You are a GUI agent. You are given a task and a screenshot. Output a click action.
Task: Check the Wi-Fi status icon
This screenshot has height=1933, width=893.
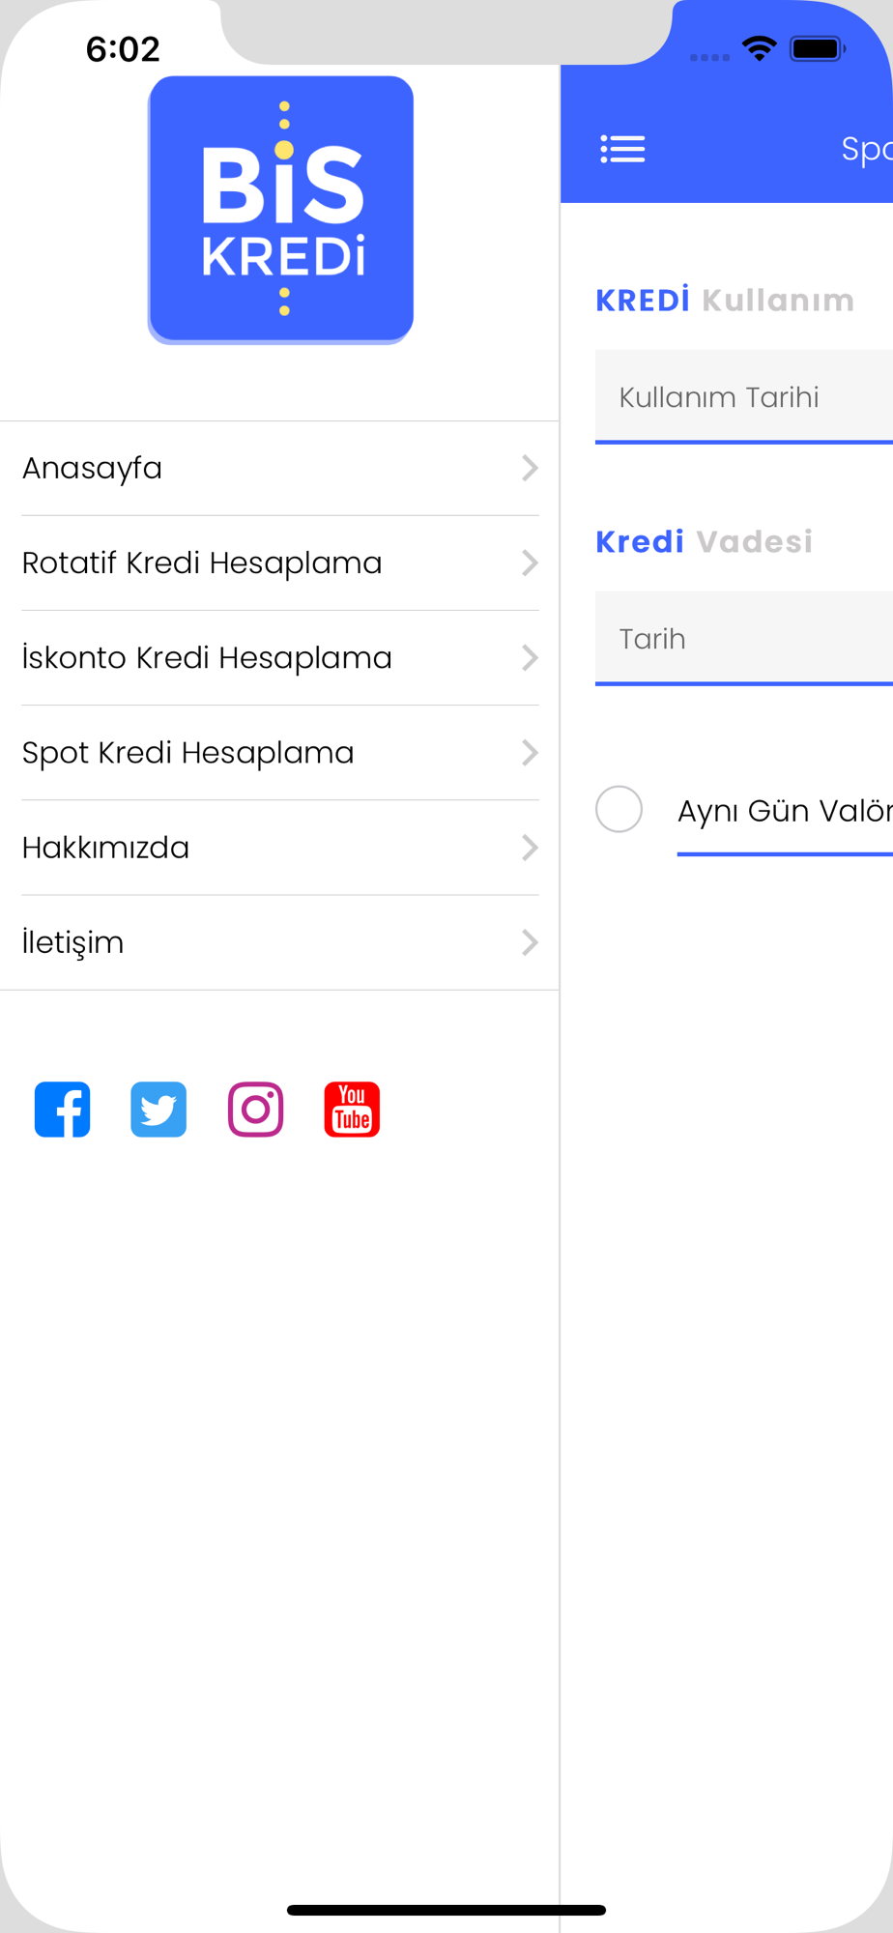pos(760,48)
